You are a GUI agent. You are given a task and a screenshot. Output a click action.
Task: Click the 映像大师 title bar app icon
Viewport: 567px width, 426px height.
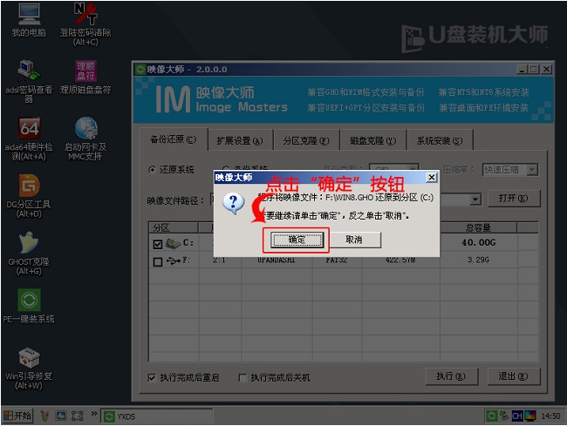[140, 70]
